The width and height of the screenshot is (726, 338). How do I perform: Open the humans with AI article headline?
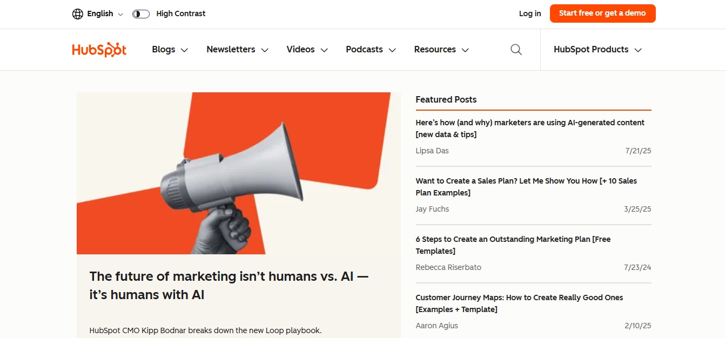click(228, 285)
